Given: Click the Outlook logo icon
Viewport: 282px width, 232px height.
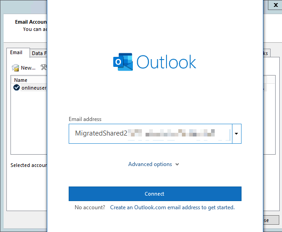Looking at the screenshot, I should pos(123,62).
